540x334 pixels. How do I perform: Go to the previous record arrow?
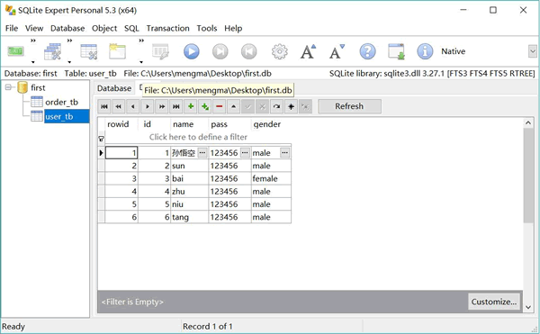(133, 106)
